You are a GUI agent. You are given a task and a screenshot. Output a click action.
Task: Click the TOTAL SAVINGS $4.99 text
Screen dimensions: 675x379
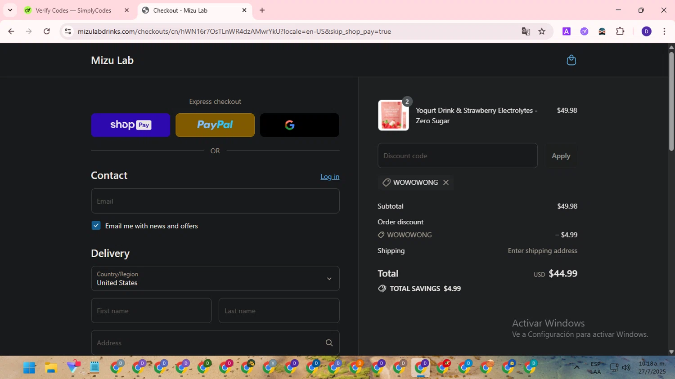[425, 289]
